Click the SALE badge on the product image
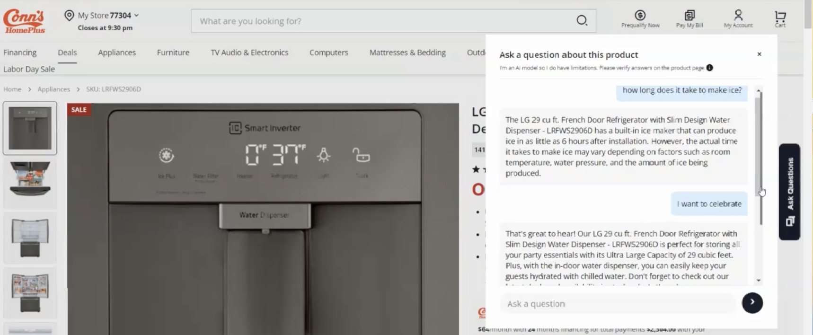The width and height of the screenshot is (813, 335). tap(79, 109)
